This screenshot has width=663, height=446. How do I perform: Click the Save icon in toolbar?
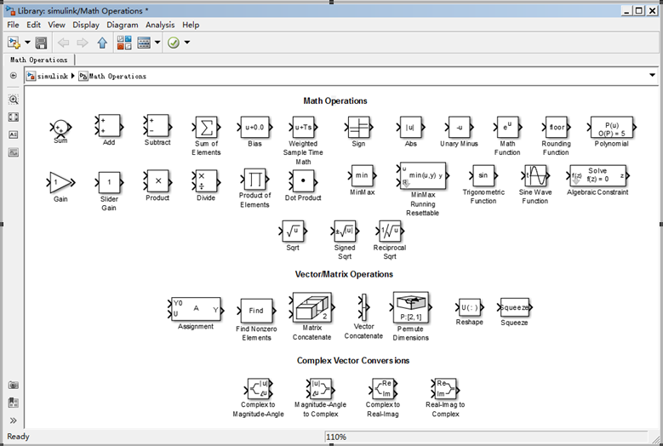41,43
